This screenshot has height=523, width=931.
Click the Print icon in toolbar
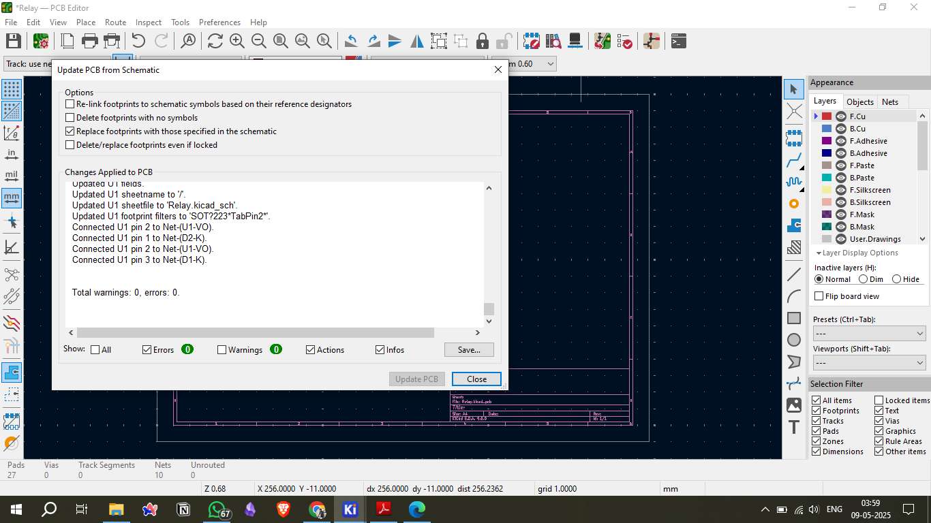90,41
